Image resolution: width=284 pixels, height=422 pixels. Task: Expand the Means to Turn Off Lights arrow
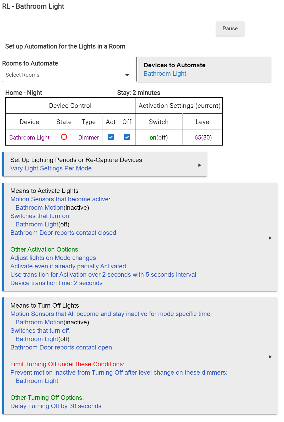[x=270, y=357]
